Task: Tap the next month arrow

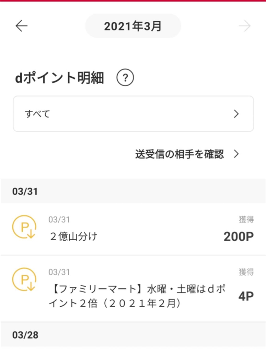Action: click(x=245, y=26)
